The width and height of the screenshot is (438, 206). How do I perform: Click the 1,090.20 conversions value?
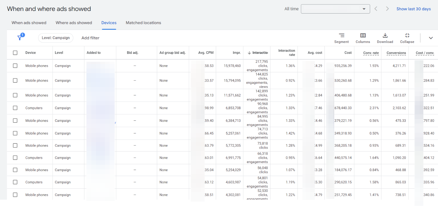click(x=399, y=158)
